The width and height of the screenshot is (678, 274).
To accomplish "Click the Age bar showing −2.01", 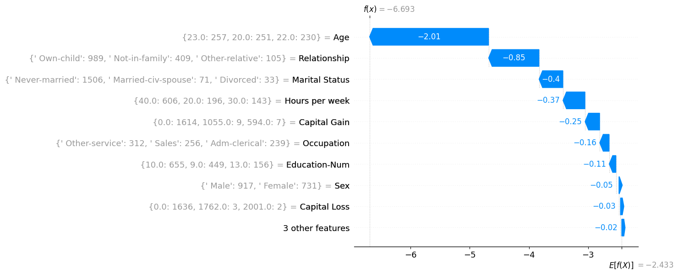I will pyautogui.click(x=429, y=37).
